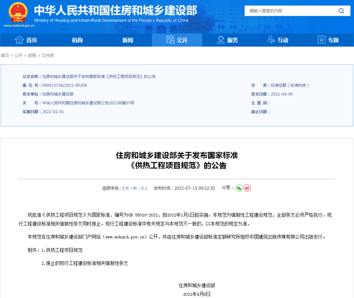The width and height of the screenshot is (354, 298).
Task: Click the star icon beside 专题
Action: click(321, 40)
